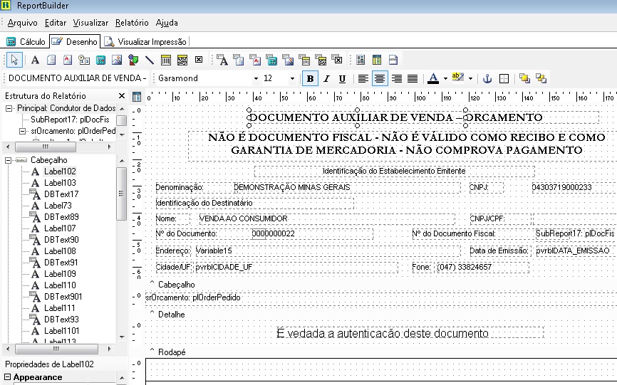
Task: Open the Ajuda menu
Action: pos(167,23)
